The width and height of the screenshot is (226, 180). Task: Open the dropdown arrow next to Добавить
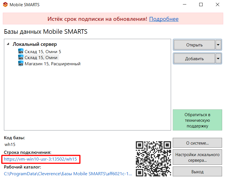[x=218, y=58]
